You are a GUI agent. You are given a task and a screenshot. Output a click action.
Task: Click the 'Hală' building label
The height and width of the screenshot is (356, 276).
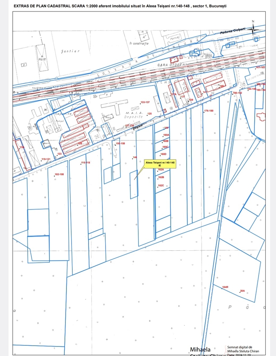click(x=42, y=59)
